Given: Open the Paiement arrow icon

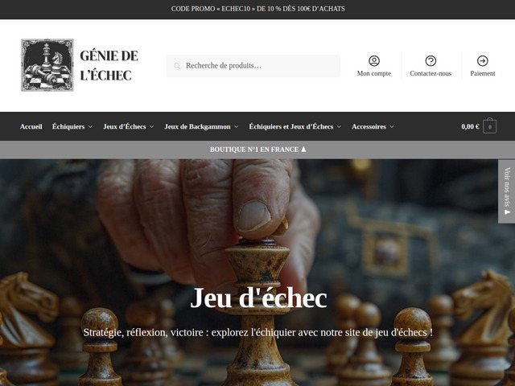Looking at the screenshot, I should pos(483,61).
